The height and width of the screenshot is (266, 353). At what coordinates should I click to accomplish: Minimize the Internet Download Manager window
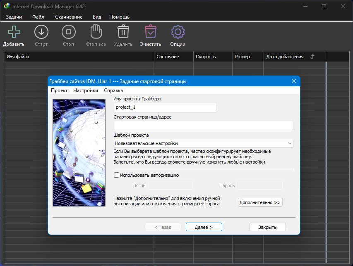tap(305, 6)
